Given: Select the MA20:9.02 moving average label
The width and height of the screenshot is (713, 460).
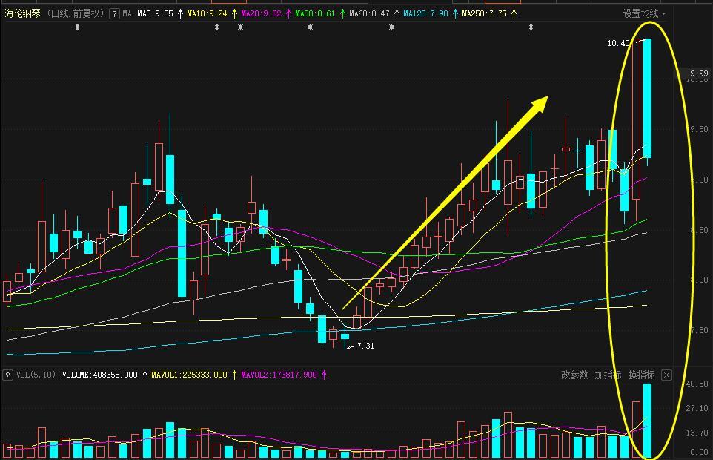Looking at the screenshot, I should click(261, 13).
